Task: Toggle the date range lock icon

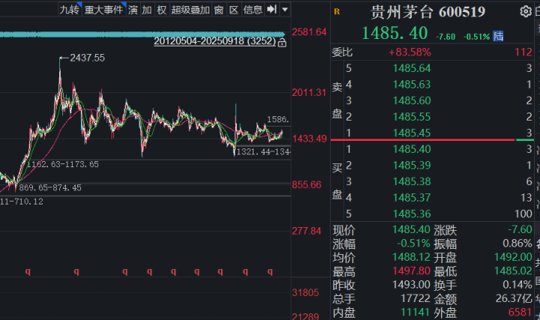Action: coord(282,43)
